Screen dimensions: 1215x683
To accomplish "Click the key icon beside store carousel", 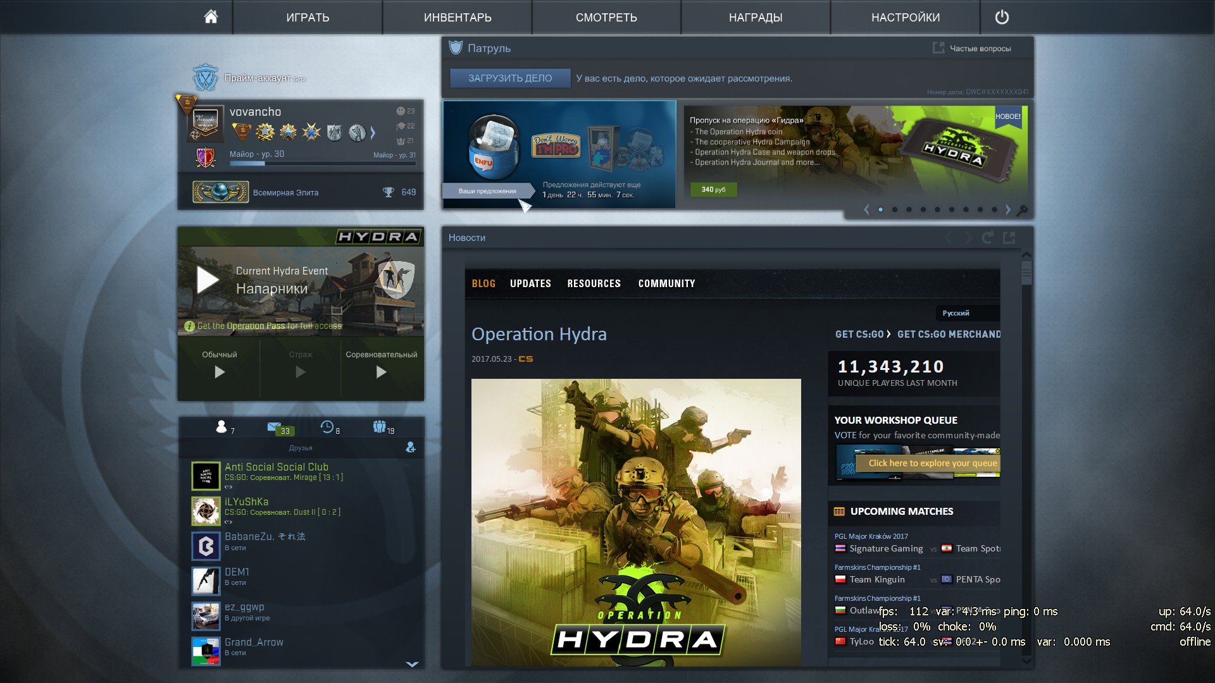I will click(x=1022, y=210).
